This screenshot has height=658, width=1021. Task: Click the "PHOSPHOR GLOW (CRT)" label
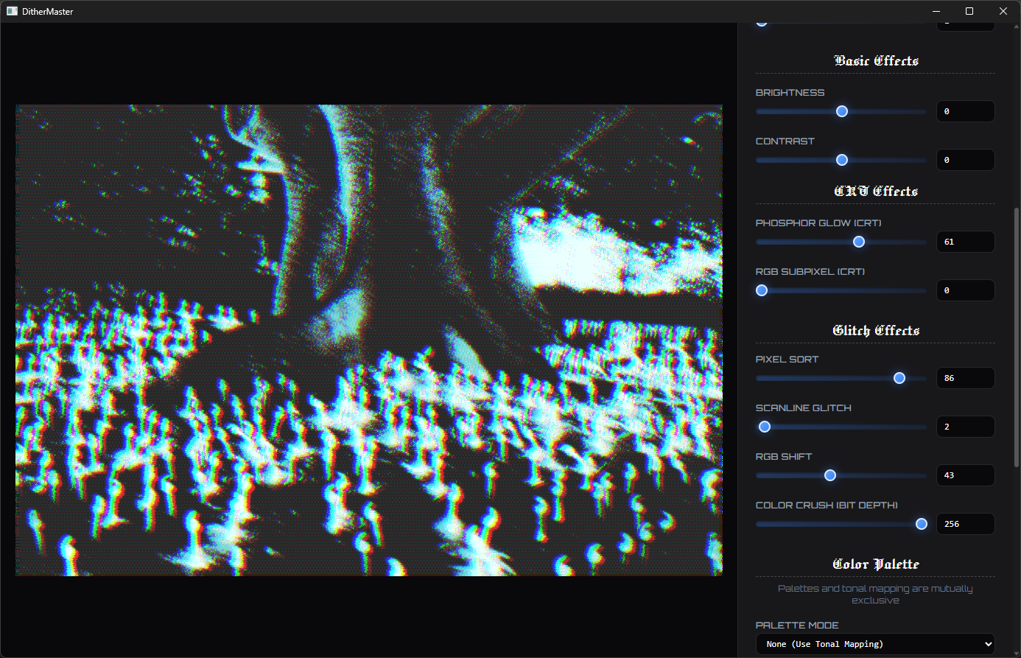[818, 223]
